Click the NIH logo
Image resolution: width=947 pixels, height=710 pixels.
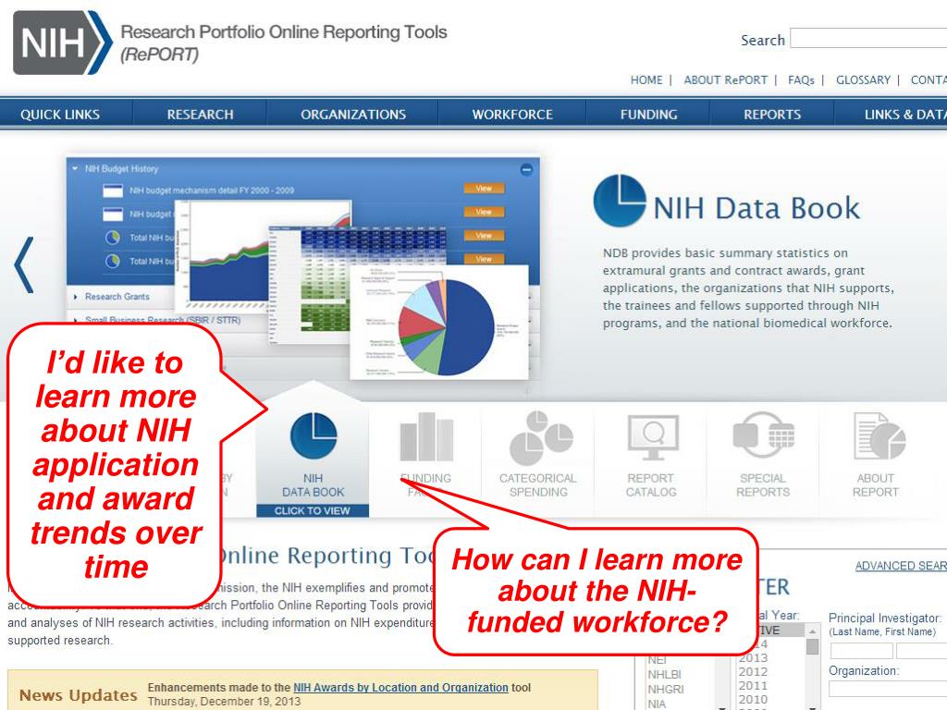coord(62,43)
